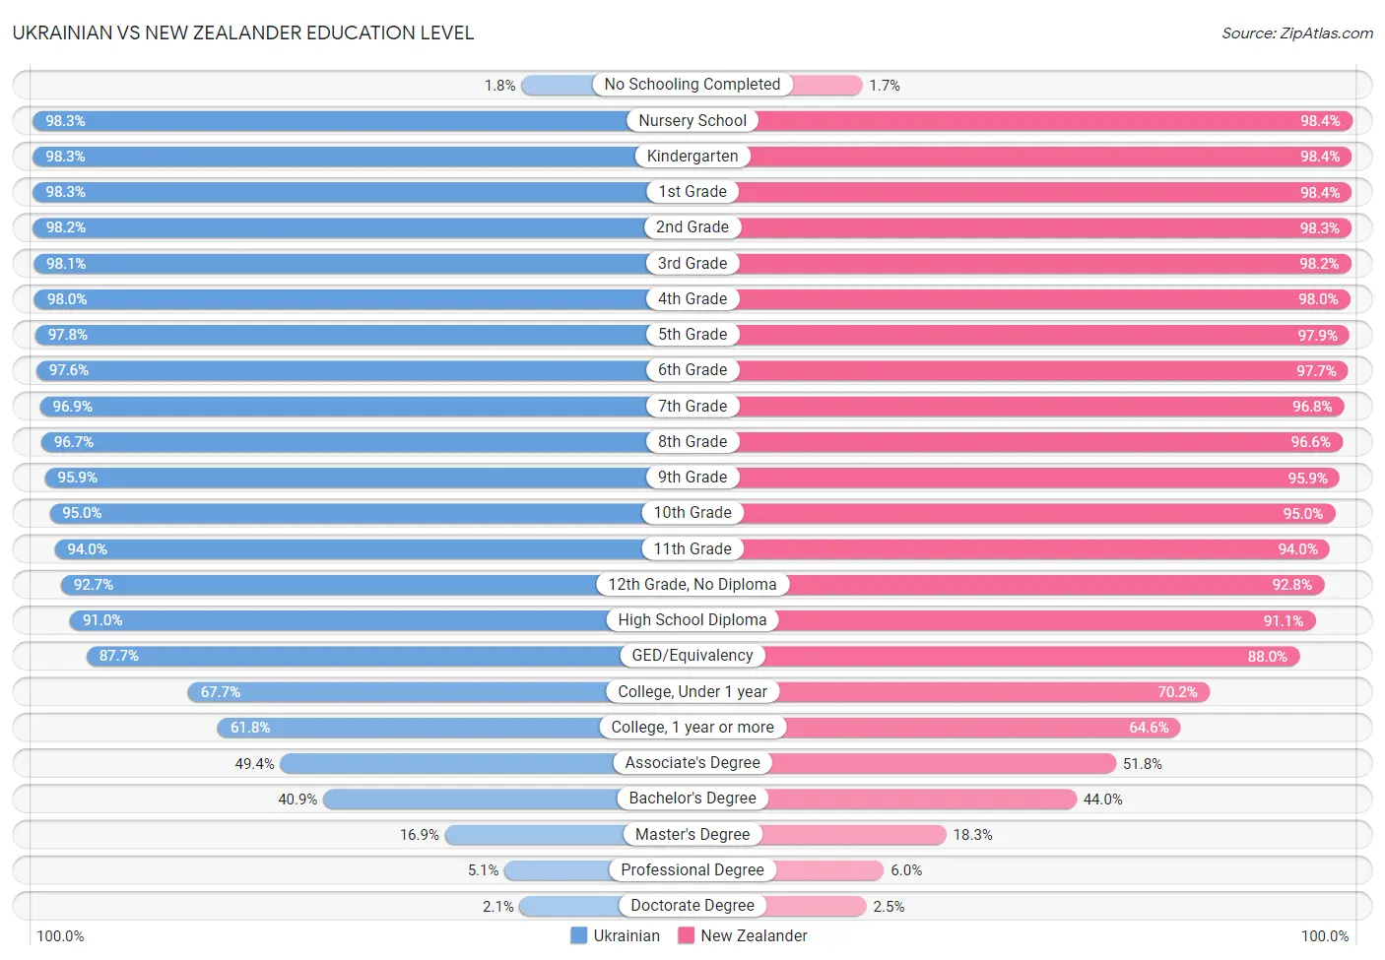
Task: Click the New Zealander College Under 1 year bar
Action: click(x=994, y=692)
